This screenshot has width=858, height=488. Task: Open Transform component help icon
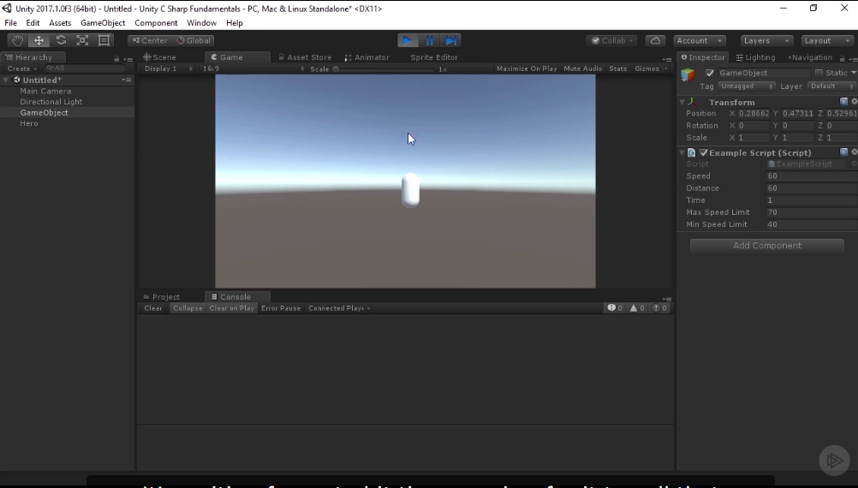pos(843,102)
